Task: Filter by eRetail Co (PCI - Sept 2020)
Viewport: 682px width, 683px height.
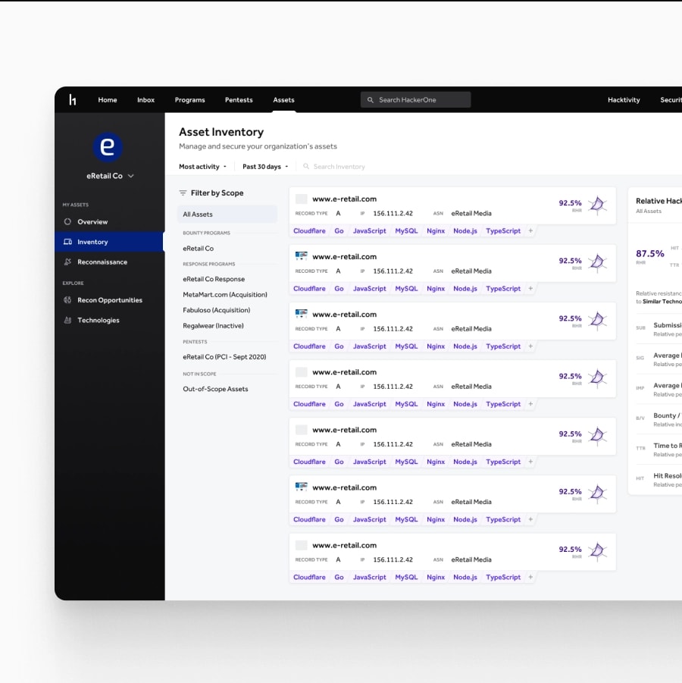Action: tap(224, 357)
